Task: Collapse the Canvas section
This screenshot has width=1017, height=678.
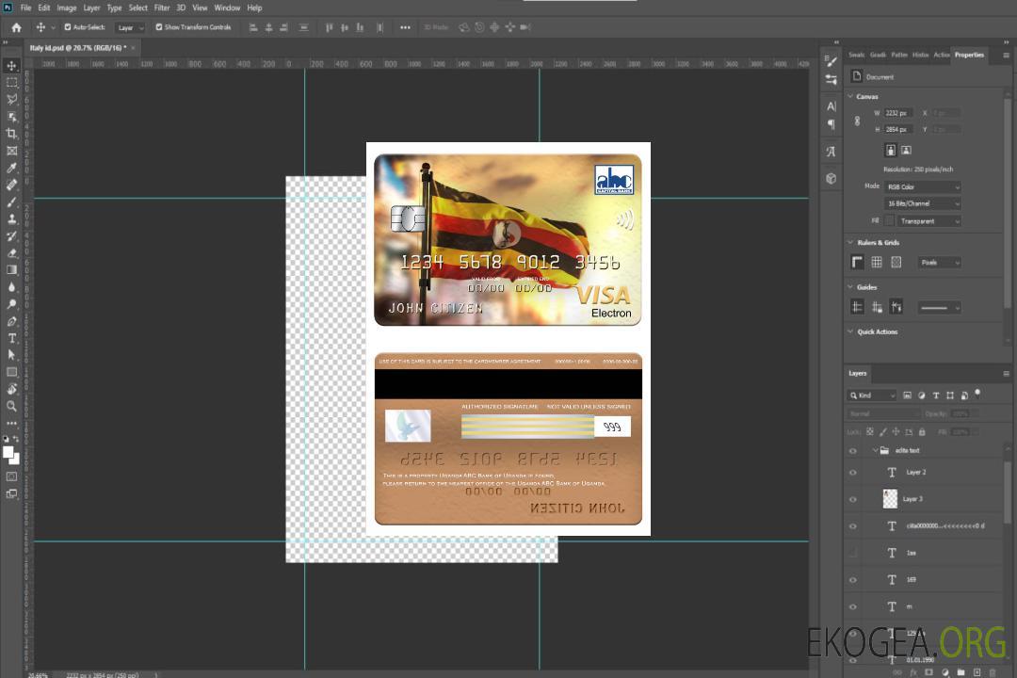Action: click(x=851, y=96)
